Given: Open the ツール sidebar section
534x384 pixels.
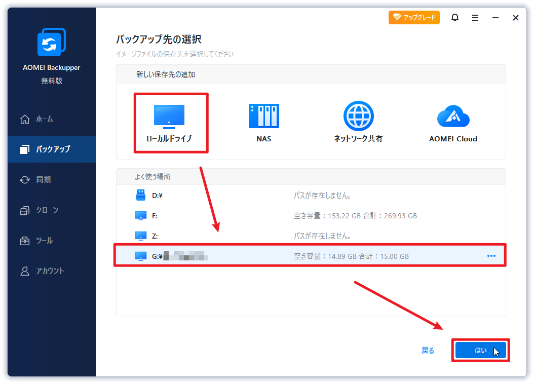Looking at the screenshot, I should coord(52,241).
